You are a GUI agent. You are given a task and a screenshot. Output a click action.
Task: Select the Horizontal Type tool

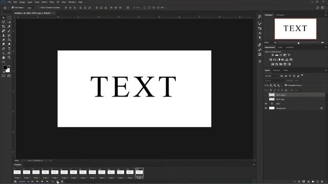[9, 49]
